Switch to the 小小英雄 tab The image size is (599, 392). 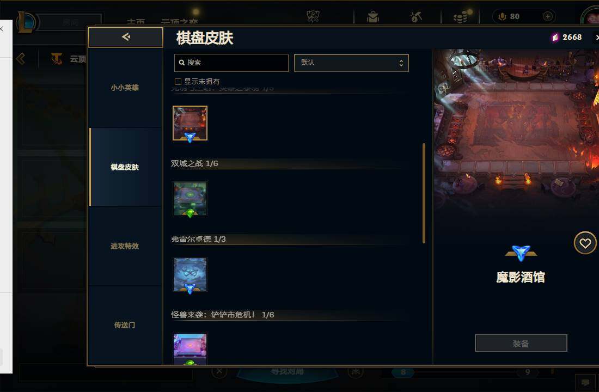click(125, 88)
